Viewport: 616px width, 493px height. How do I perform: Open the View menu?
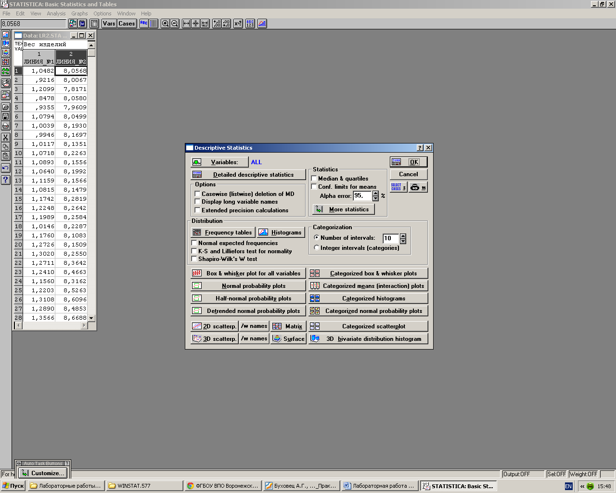(x=36, y=13)
